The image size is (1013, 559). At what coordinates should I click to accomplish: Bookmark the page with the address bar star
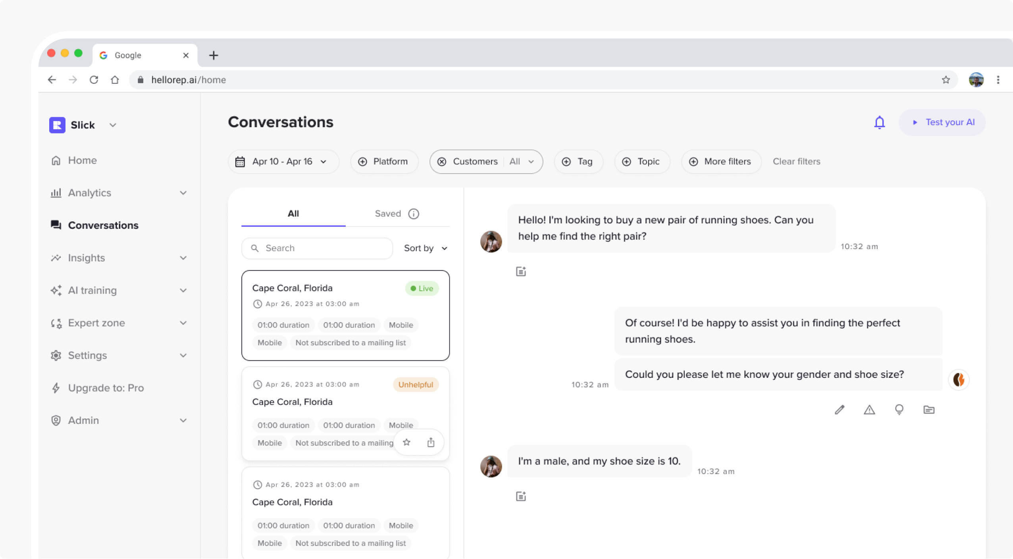[946, 80]
